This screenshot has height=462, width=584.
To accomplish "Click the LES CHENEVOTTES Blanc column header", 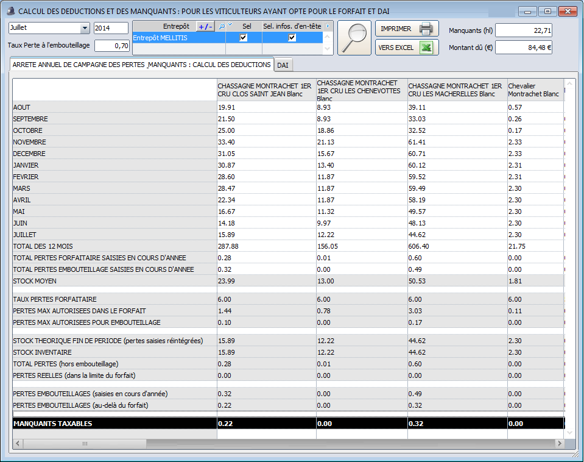I will click(362, 90).
